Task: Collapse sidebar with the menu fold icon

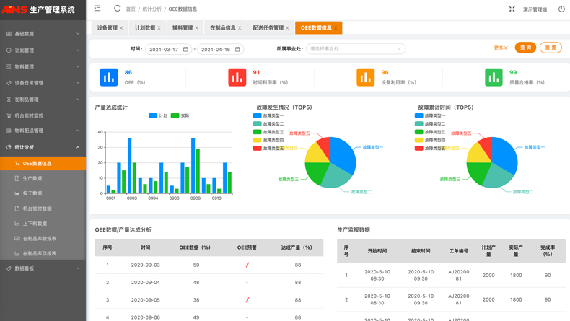Action: 97,9
